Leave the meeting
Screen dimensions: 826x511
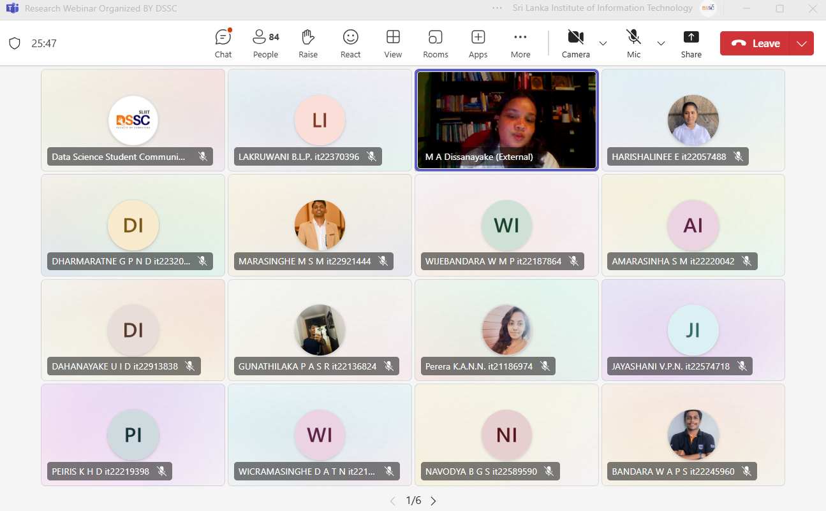tap(756, 43)
